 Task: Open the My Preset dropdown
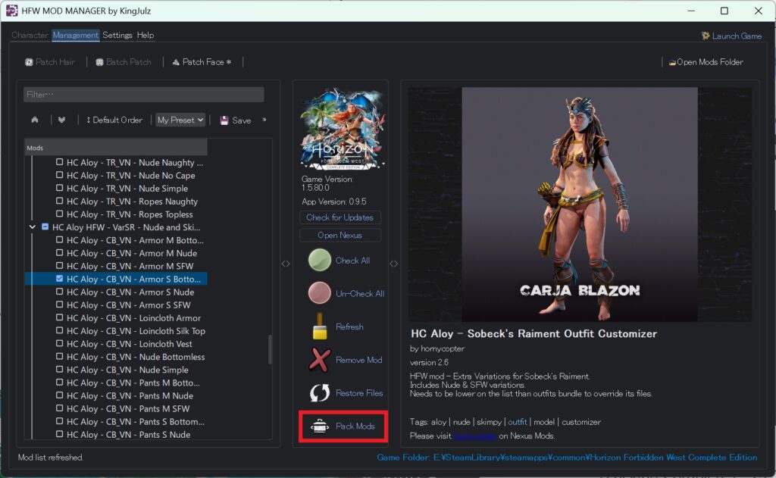point(180,120)
